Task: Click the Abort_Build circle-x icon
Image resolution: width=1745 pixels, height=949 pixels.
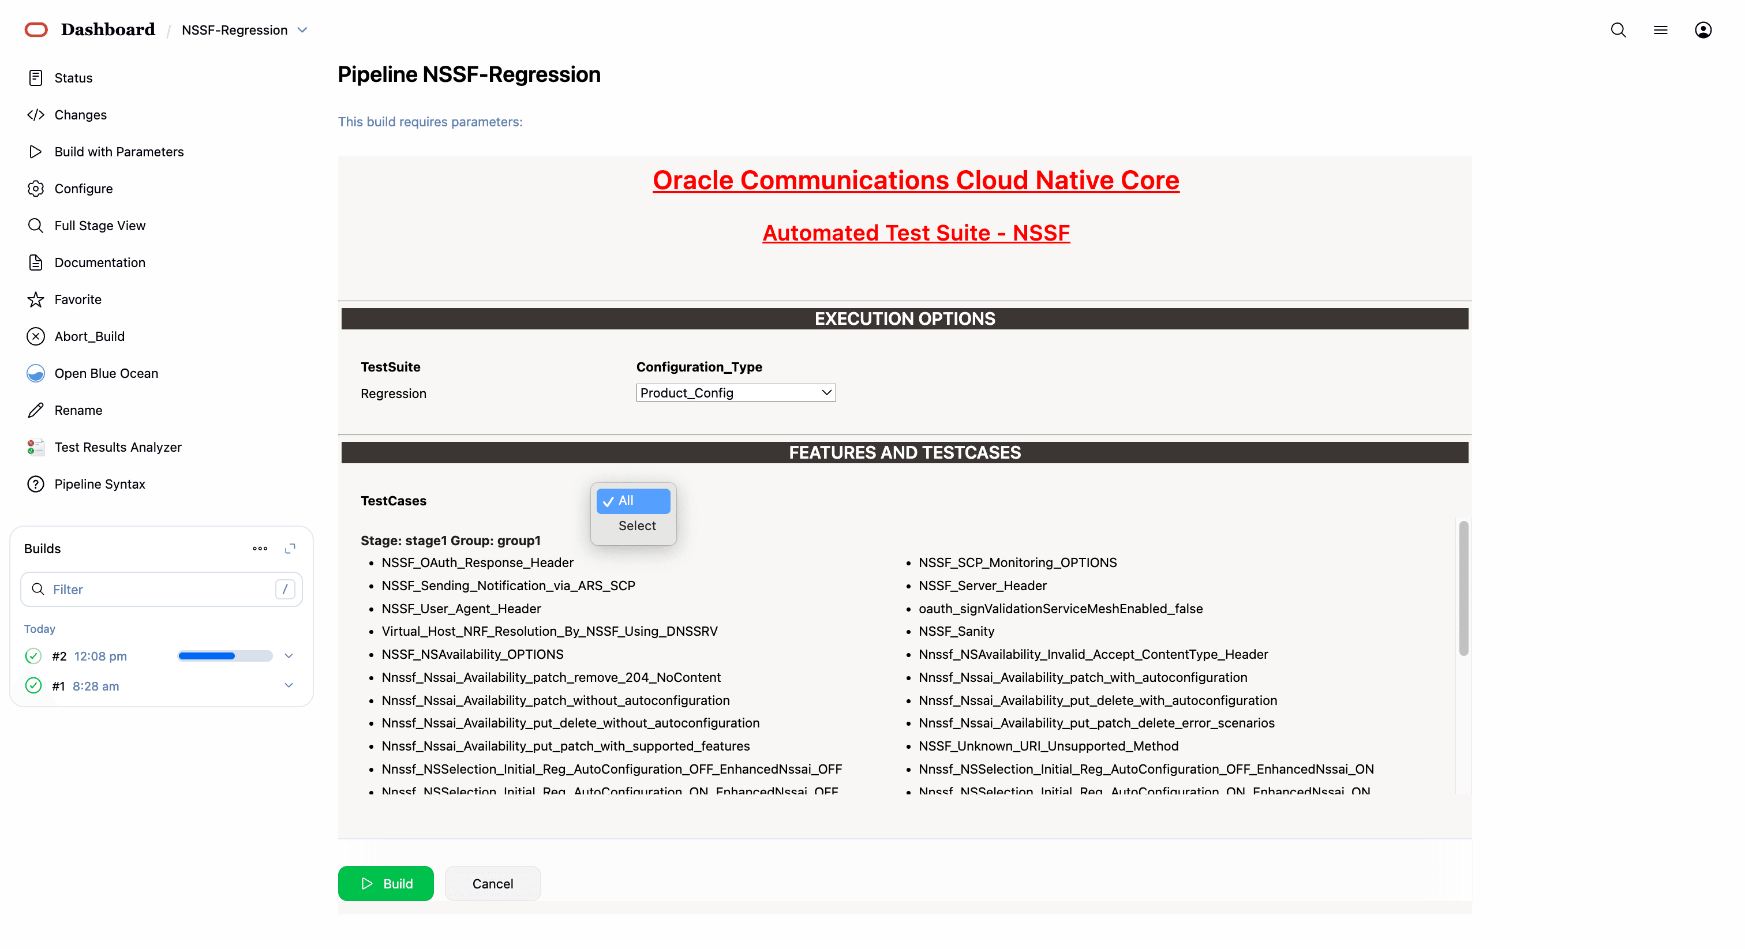Action: pyautogui.click(x=35, y=337)
